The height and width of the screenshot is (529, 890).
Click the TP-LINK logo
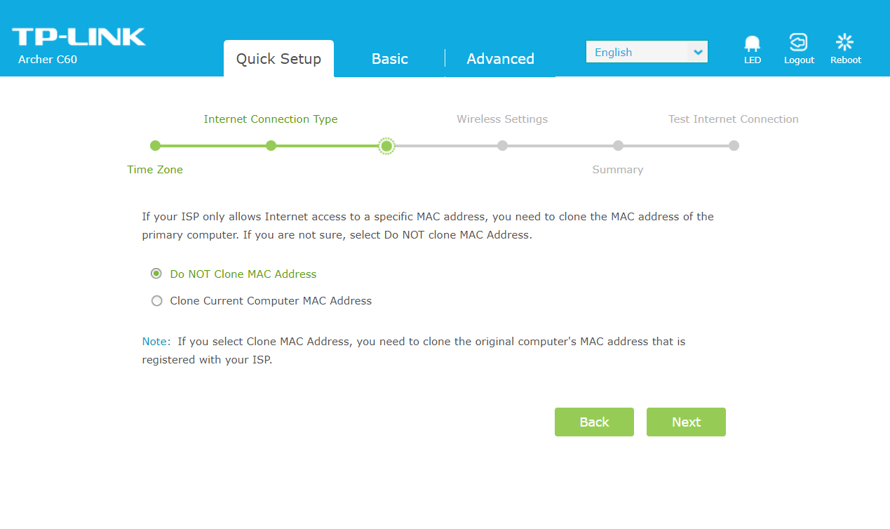(x=79, y=37)
